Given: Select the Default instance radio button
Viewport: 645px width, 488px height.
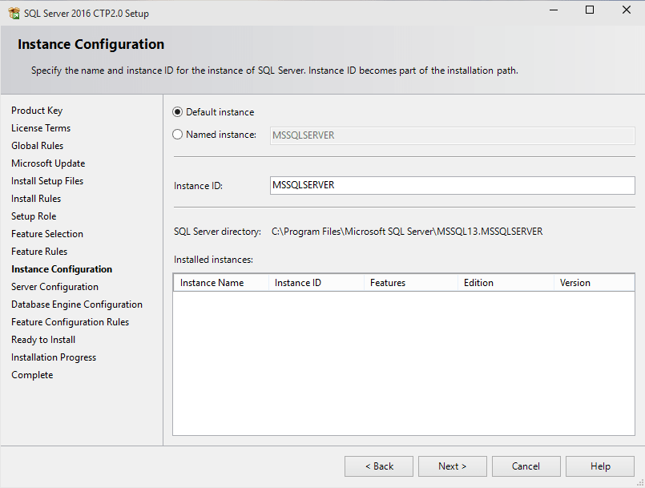Looking at the screenshot, I should tap(177, 112).
